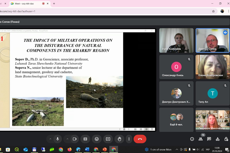
Task: Turn on captions in the call bar
Action: (85, 139)
